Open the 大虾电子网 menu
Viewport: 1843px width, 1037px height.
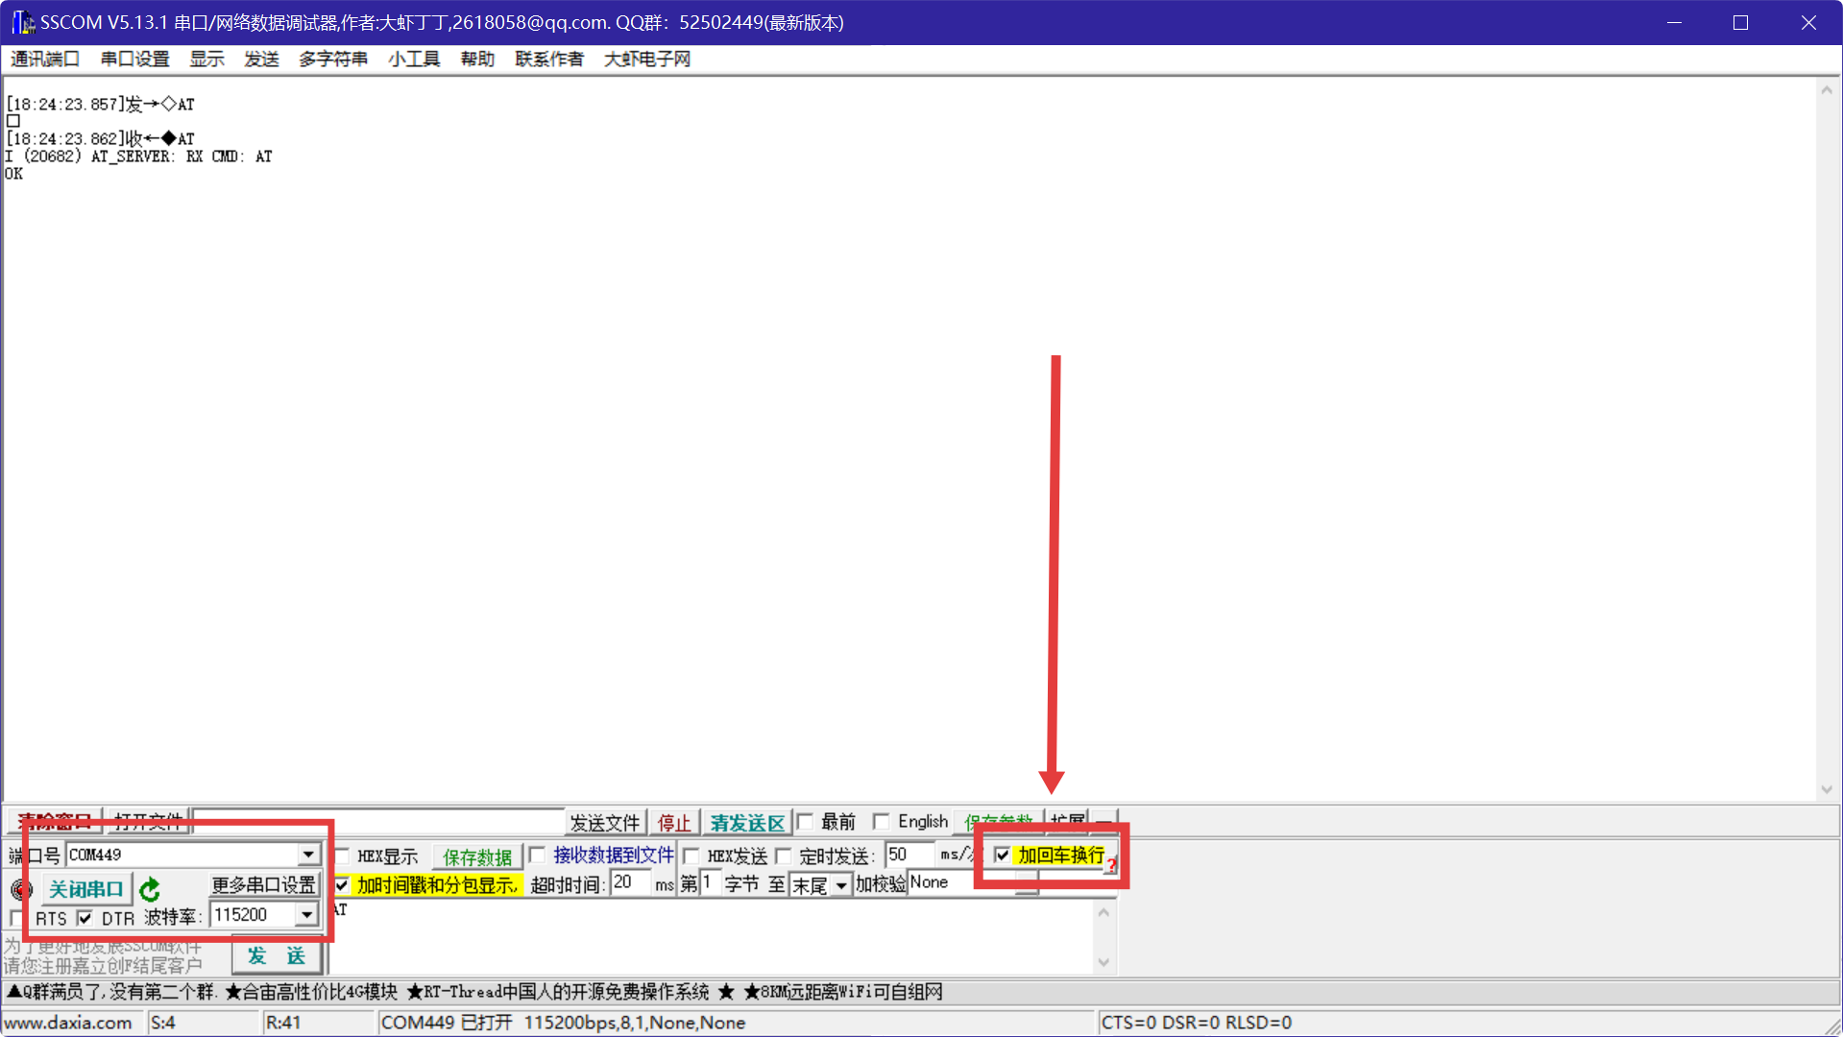point(647,60)
